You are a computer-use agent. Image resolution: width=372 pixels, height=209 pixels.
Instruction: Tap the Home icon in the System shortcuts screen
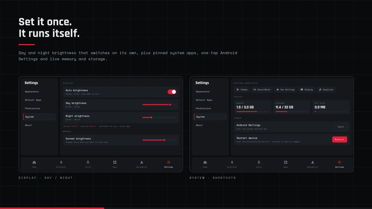(x=205, y=162)
